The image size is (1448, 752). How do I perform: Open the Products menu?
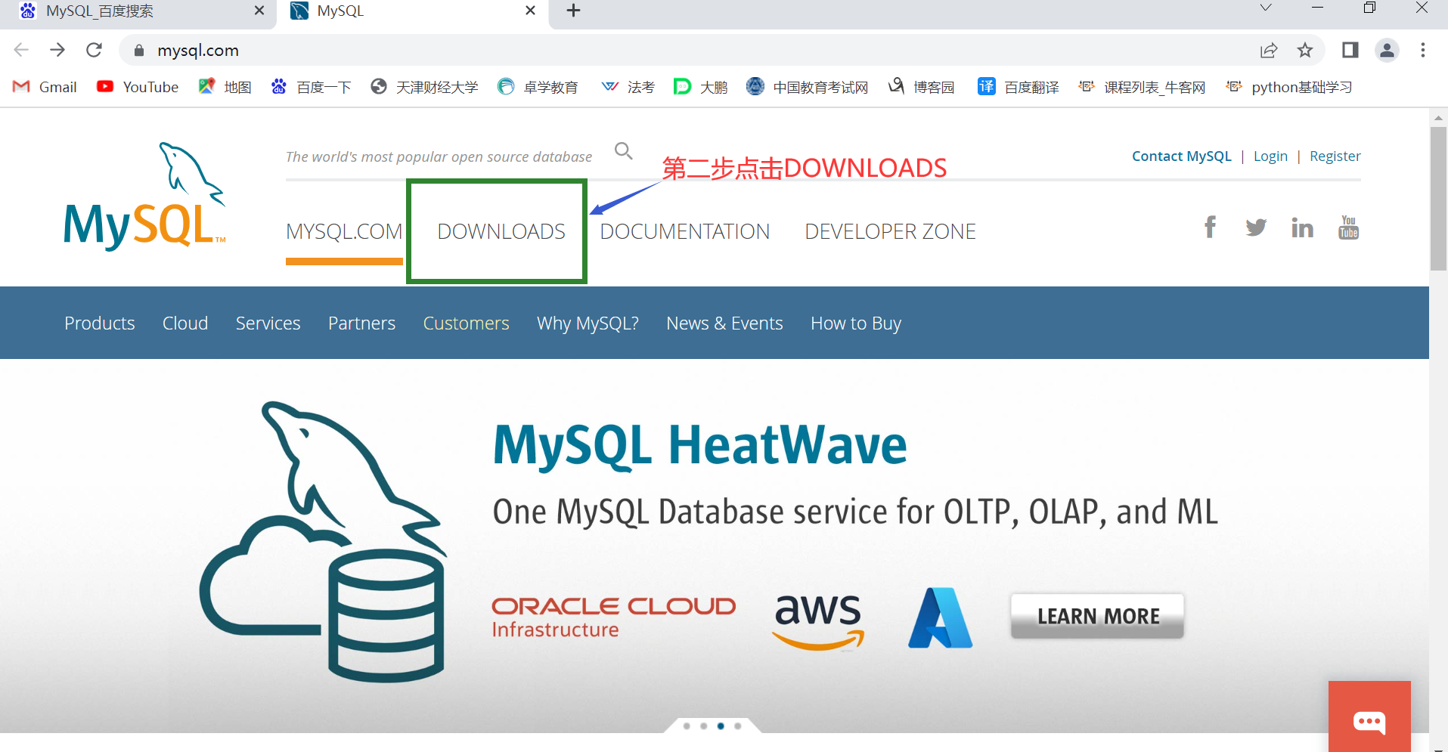tap(100, 323)
